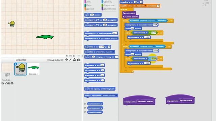This screenshot has width=216, height=121.
Task: Click Гравитация call block in script
Action: [129, 13]
